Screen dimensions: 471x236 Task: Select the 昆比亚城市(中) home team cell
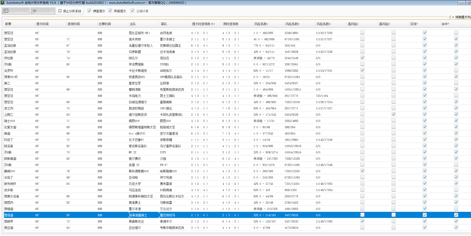(x=139, y=33)
